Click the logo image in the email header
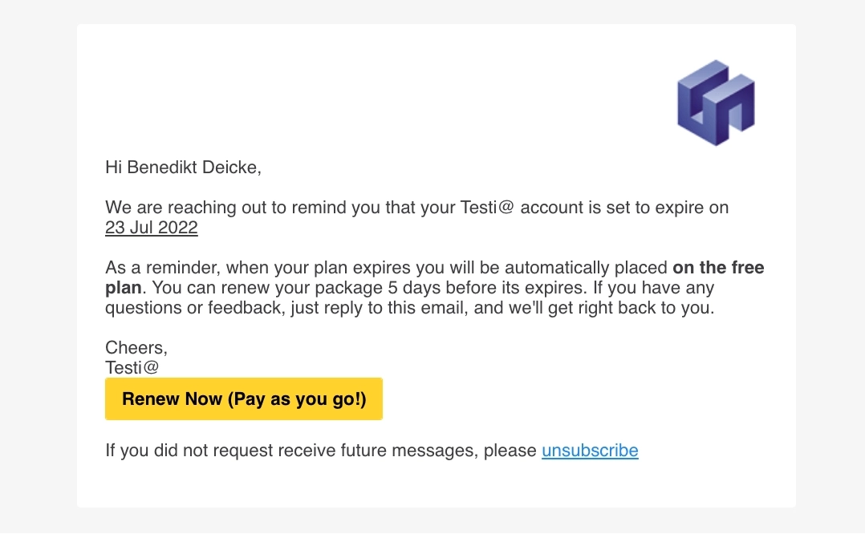The height and width of the screenshot is (534, 865). point(715,102)
